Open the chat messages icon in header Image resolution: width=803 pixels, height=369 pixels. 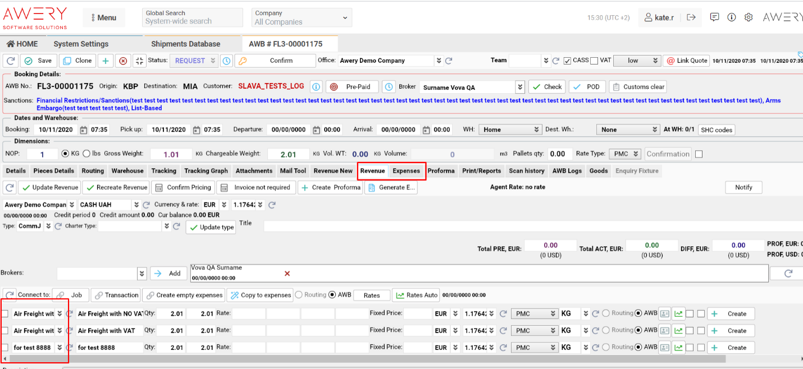click(x=714, y=17)
